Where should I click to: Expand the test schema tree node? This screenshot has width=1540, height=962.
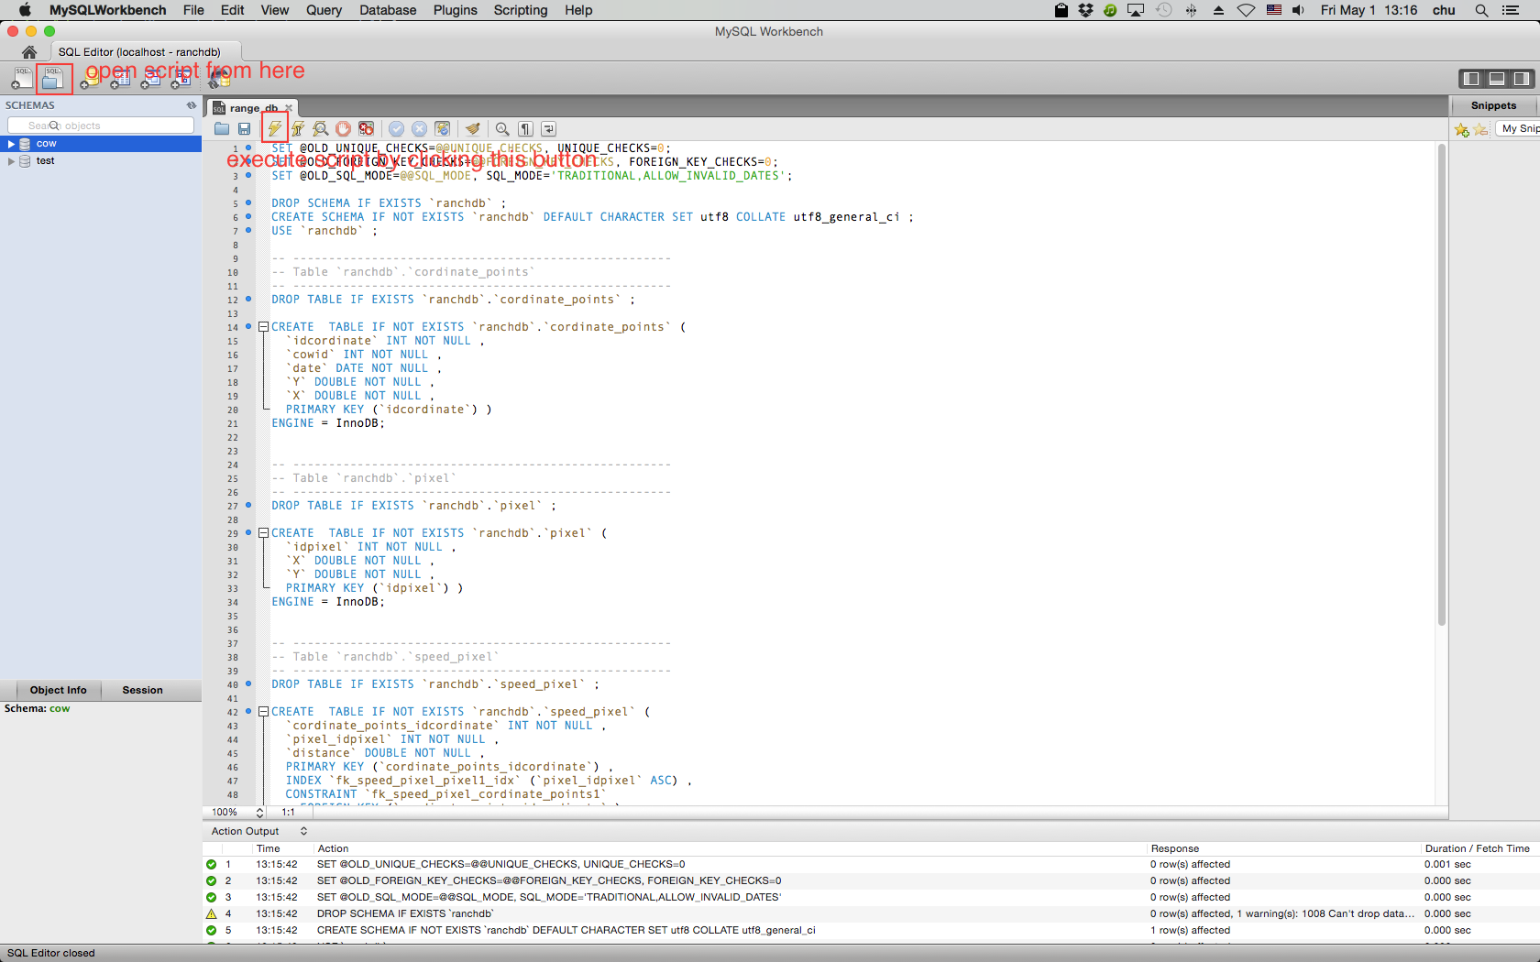click(x=11, y=161)
